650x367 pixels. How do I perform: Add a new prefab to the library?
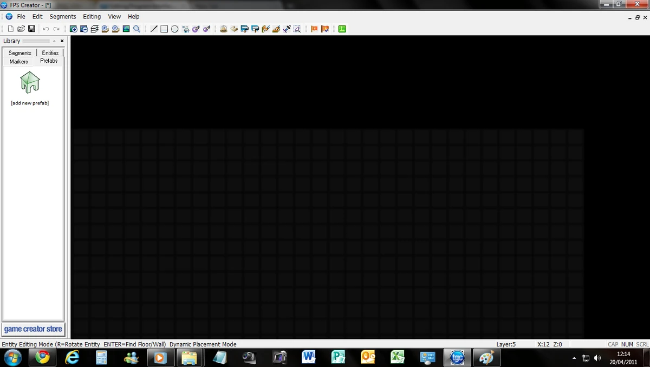pos(29,84)
